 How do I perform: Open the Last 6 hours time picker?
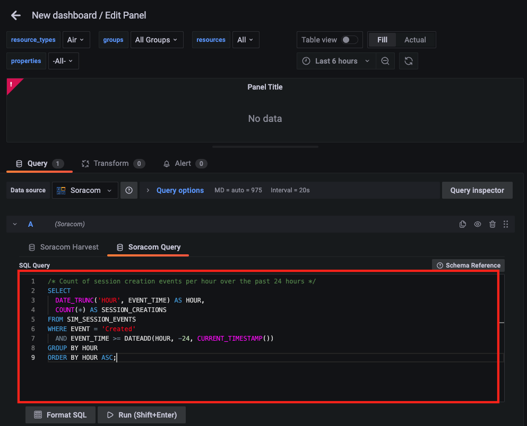pyautogui.click(x=336, y=61)
